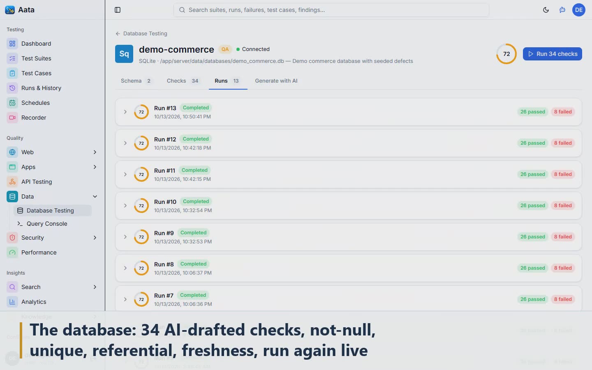Toggle the sidebar panel icon
Image resolution: width=592 pixels, height=370 pixels.
118,10
